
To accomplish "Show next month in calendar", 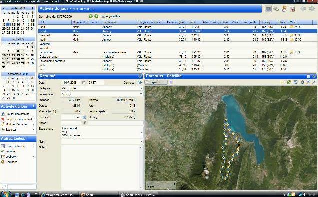I will point(33,8).
